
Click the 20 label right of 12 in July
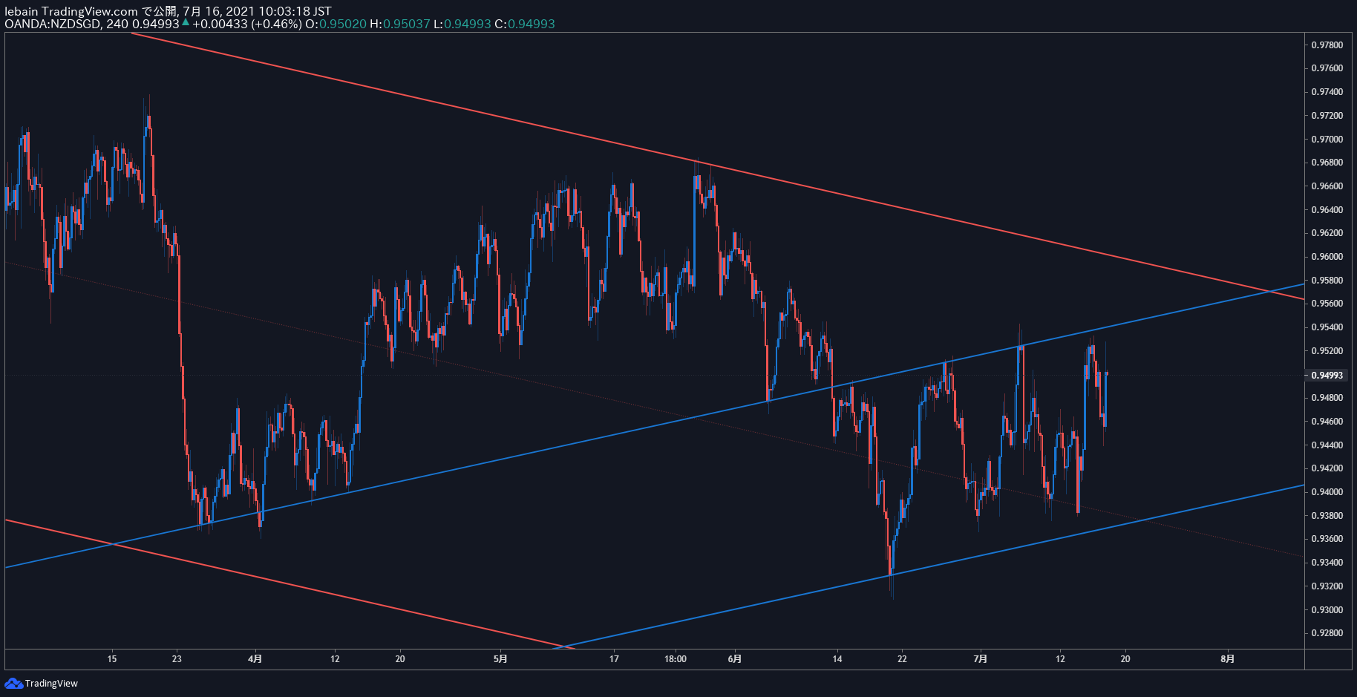1125,659
